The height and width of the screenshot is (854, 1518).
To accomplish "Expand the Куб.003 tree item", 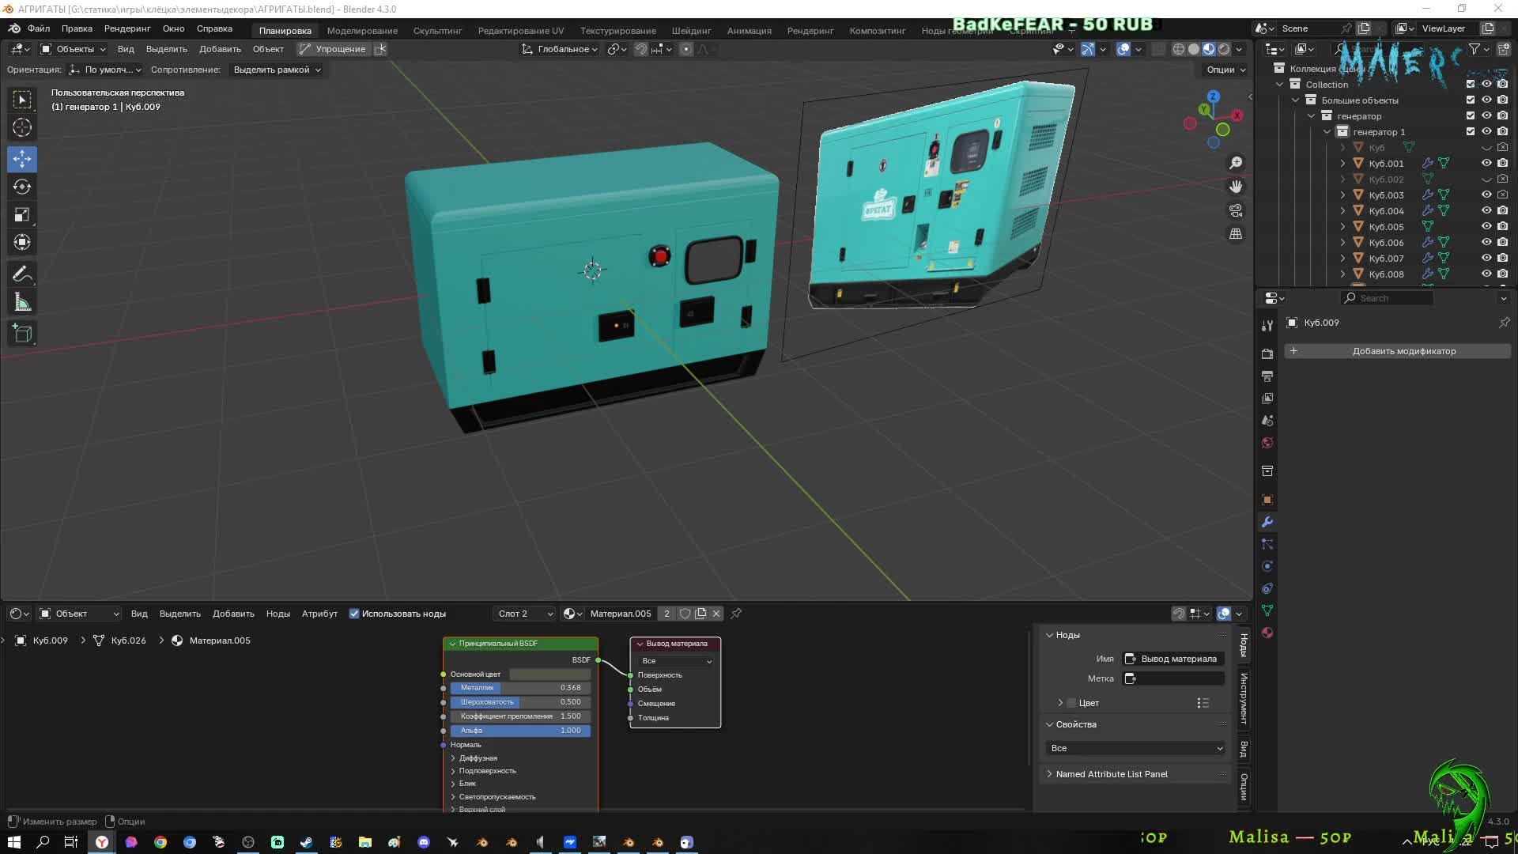I will pyautogui.click(x=1342, y=195).
